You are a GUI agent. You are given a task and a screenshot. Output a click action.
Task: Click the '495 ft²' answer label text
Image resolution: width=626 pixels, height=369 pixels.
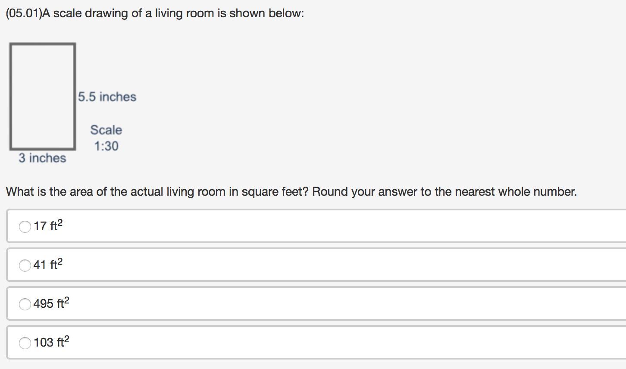(x=52, y=303)
